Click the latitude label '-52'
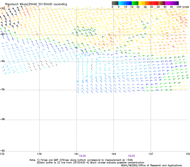 coord(2,34)
